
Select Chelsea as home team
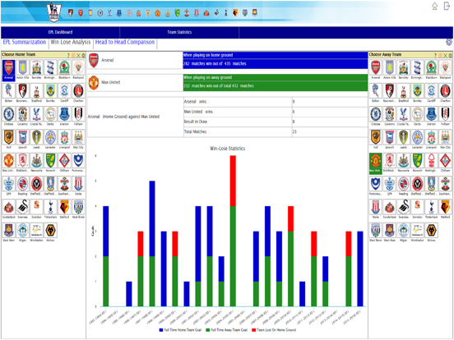pos(9,116)
